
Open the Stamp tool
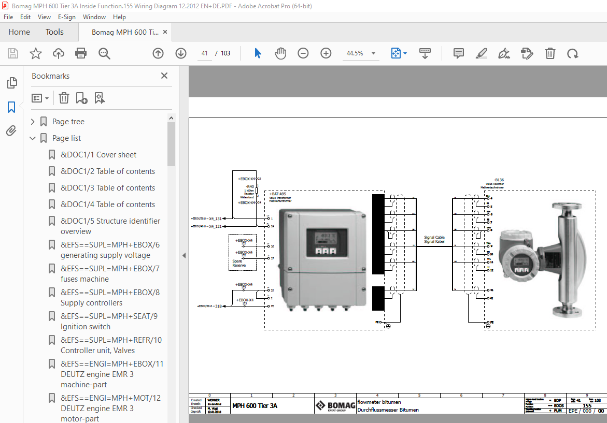(527, 53)
